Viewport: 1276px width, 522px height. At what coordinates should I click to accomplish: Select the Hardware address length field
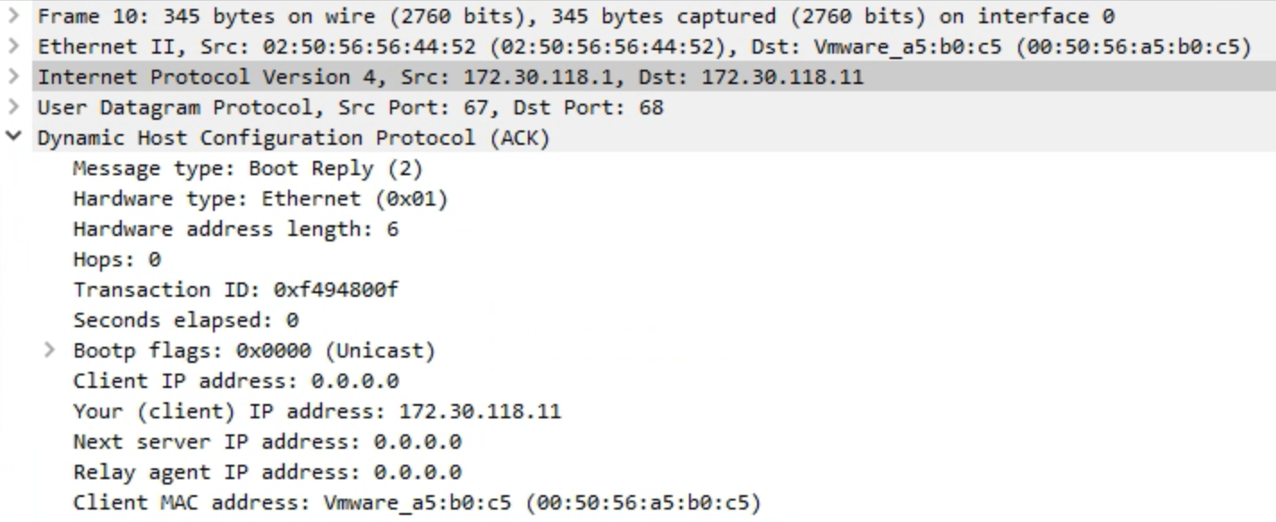(235, 229)
